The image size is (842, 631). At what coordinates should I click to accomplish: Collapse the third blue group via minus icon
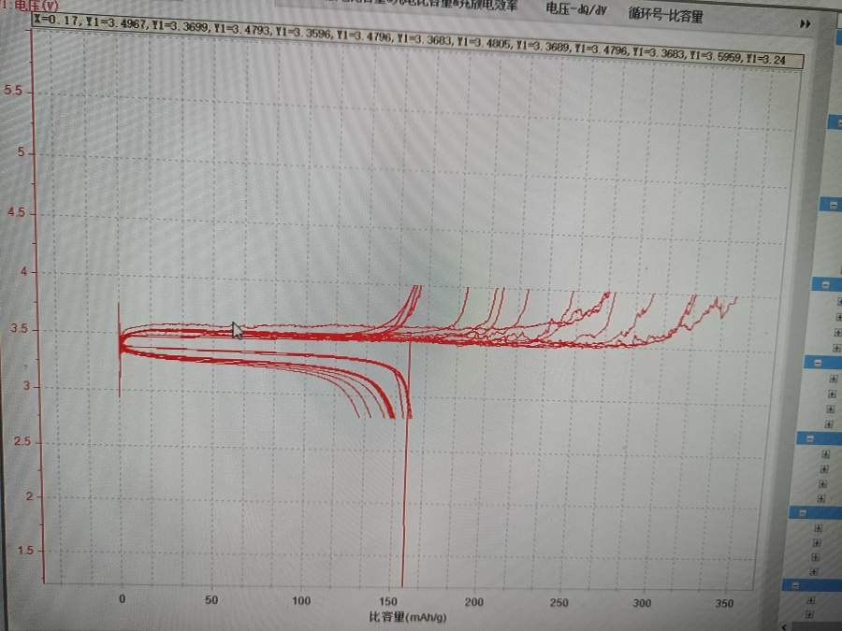tap(826, 284)
